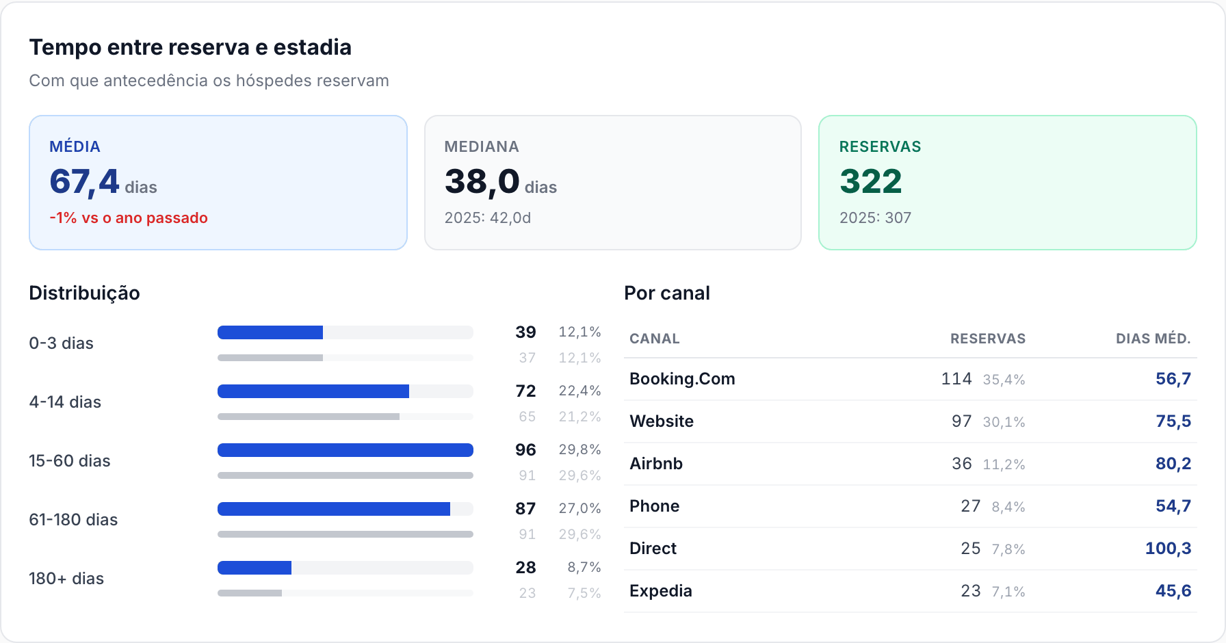Click the gray previous-year 4-14 dias bar
The width and height of the screenshot is (1226, 643).
coord(309,417)
